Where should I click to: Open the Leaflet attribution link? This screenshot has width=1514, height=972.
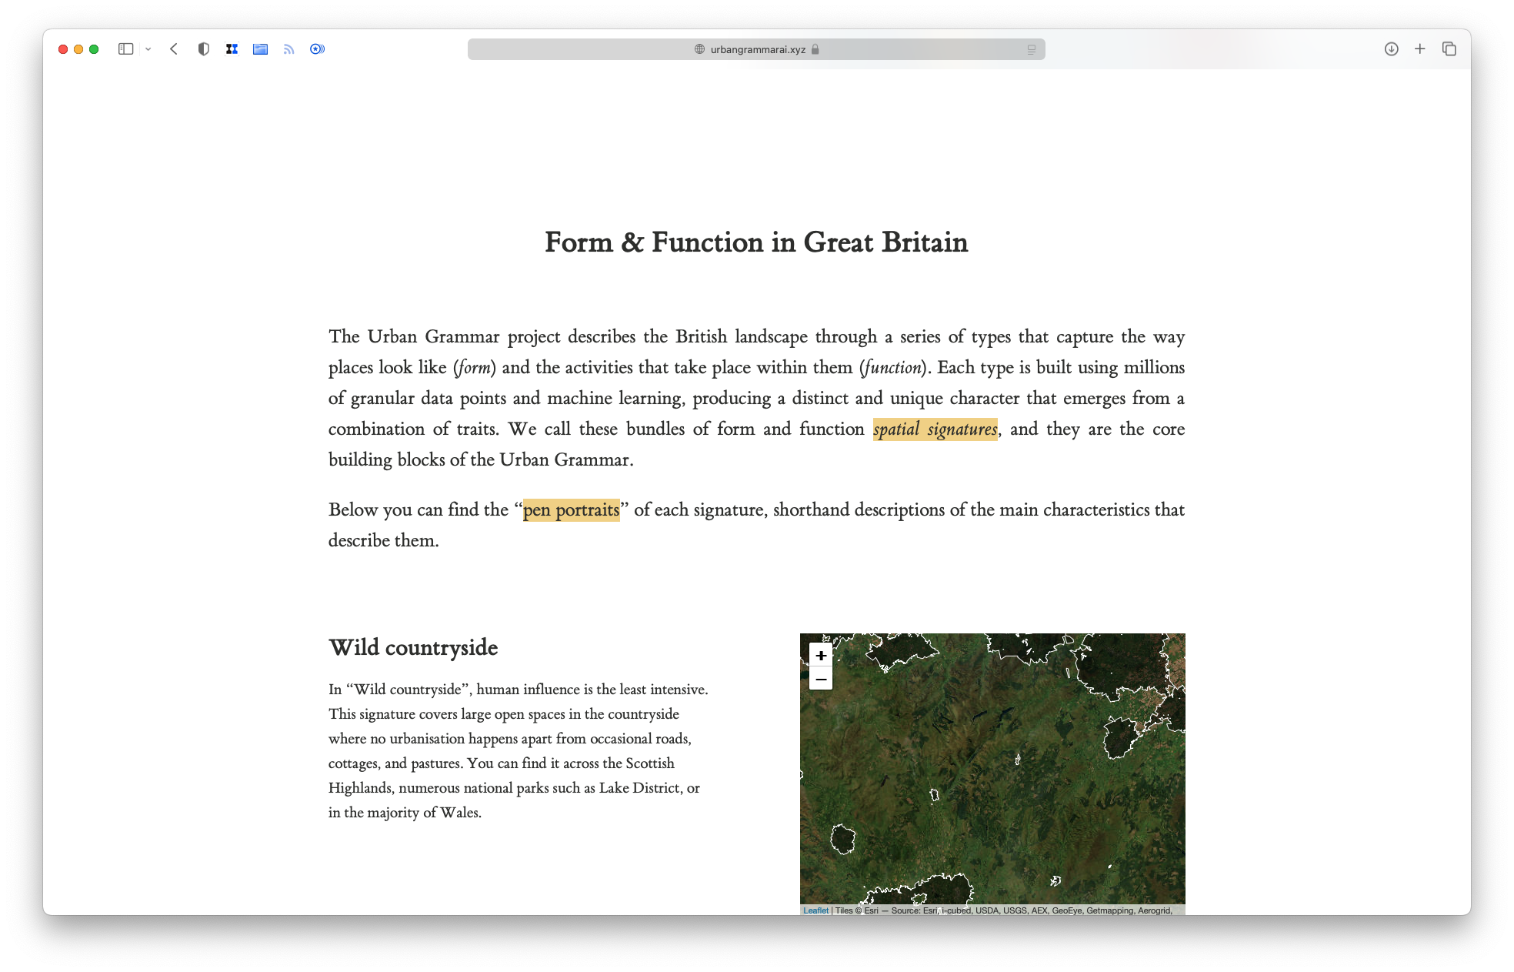tap(815, 910)
